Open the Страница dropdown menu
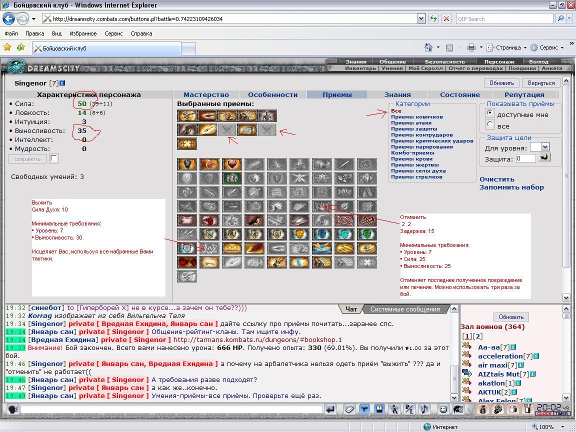The width and height of the screenshot is (576, 432). tap(506, 47)
